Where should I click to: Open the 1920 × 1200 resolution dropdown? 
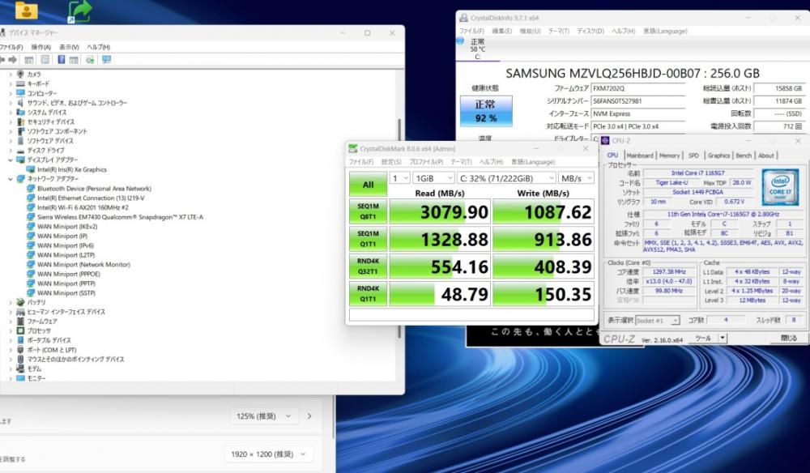click(268, 454)
